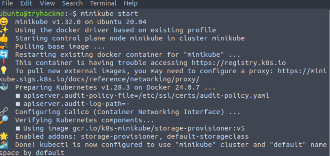
Task: Open the View menu
Action: coord(47,4)
